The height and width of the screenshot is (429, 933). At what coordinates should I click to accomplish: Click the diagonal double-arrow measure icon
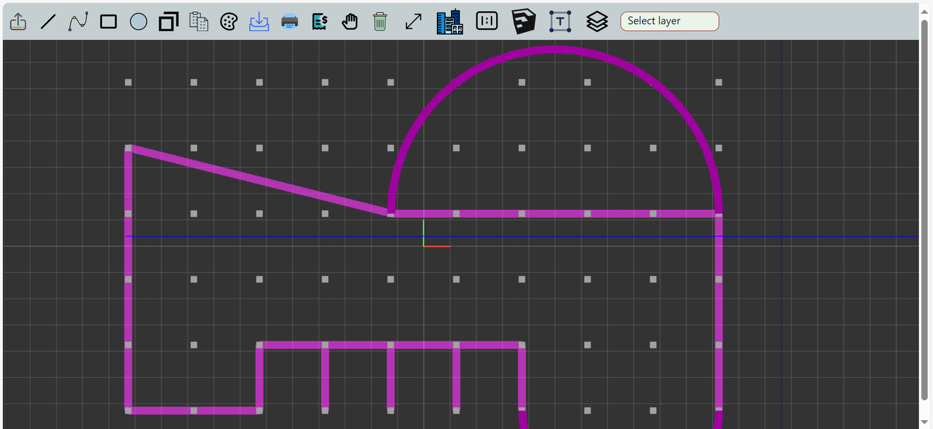tap(413, 22)
